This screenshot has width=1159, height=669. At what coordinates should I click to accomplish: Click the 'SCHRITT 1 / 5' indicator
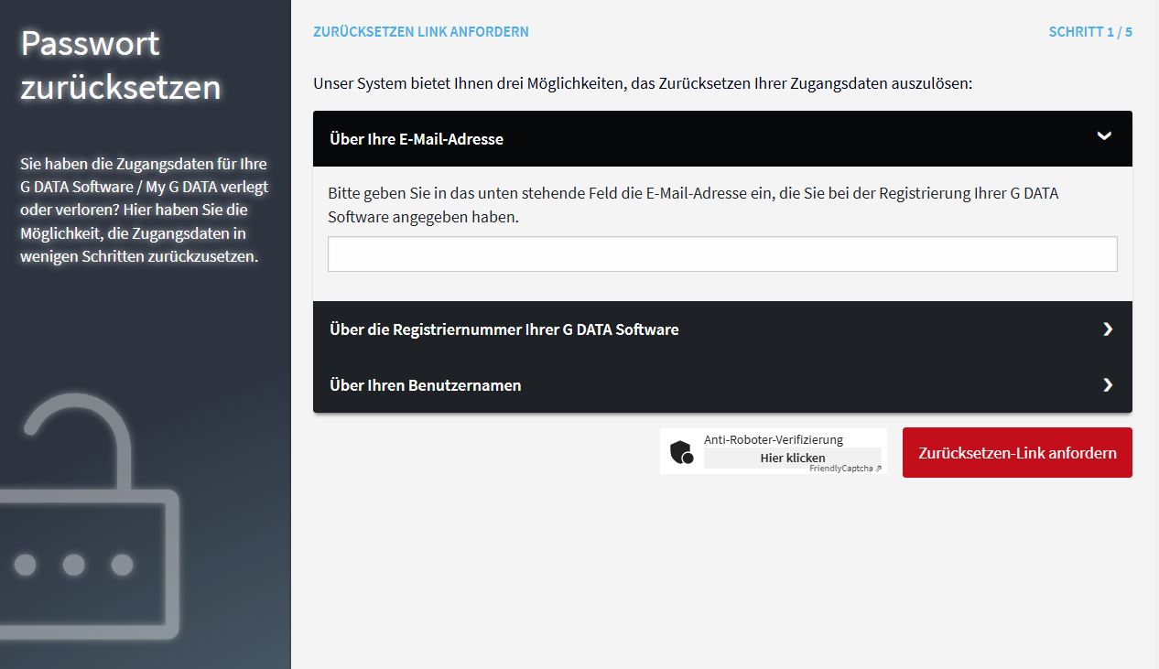pyautogui.click(x=1090, y=32)
